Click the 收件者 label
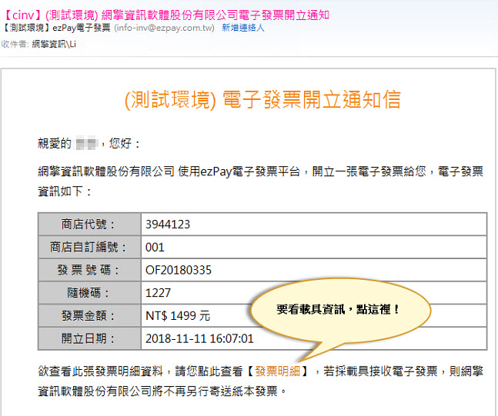The width and height of the screenshot is (498, 416). tap(15, 44)
